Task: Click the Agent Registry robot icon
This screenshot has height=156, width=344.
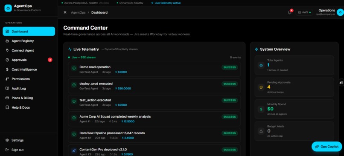Action: [x=7, y=41]
